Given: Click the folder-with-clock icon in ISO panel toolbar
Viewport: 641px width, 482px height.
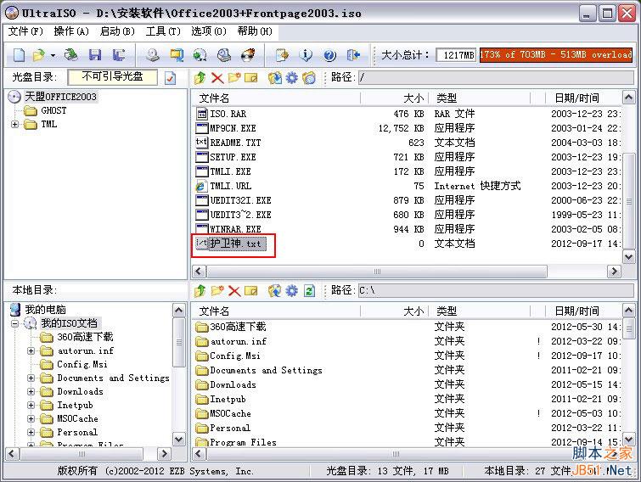Looking at the screenshot, I should (x=309, y=77).
